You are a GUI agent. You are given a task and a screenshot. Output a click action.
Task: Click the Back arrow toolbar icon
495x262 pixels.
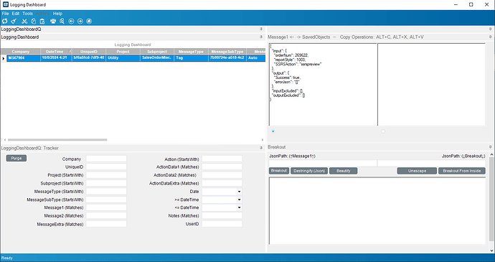[71, 21]
